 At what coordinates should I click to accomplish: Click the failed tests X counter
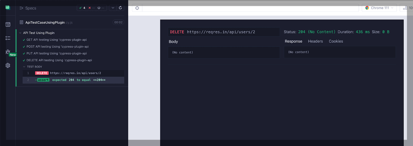coord(91,8)
